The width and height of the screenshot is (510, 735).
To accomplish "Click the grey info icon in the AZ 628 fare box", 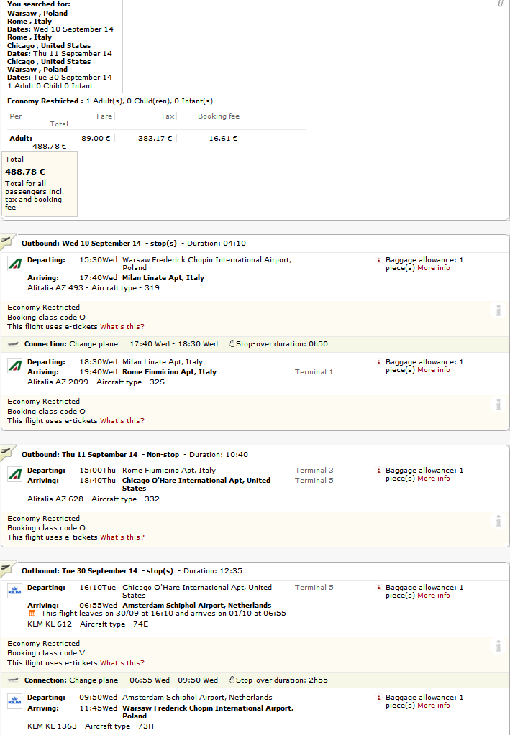I will [498, 521].
